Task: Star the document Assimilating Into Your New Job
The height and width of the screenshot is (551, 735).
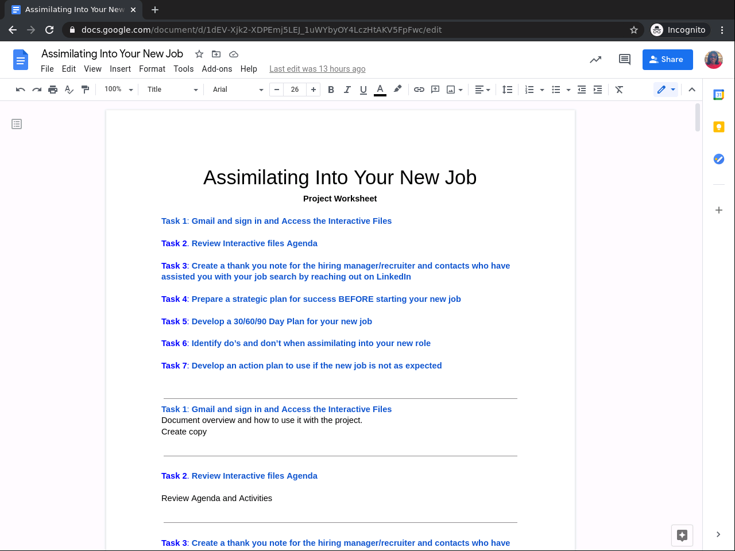Action: click(199, 54)
